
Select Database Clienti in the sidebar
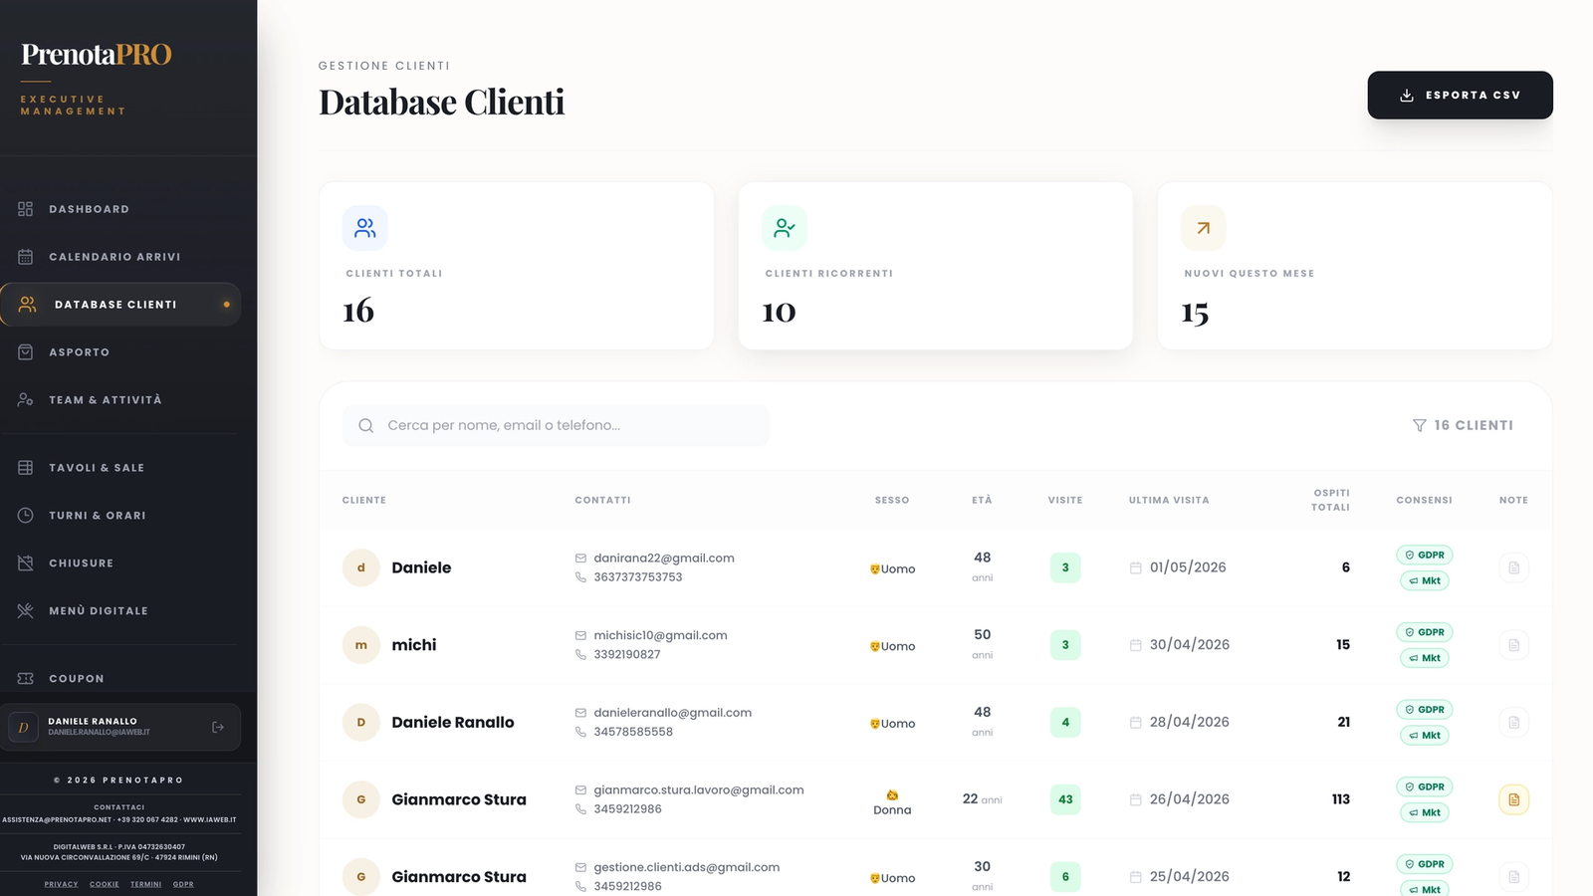click(x=119, y=305)
